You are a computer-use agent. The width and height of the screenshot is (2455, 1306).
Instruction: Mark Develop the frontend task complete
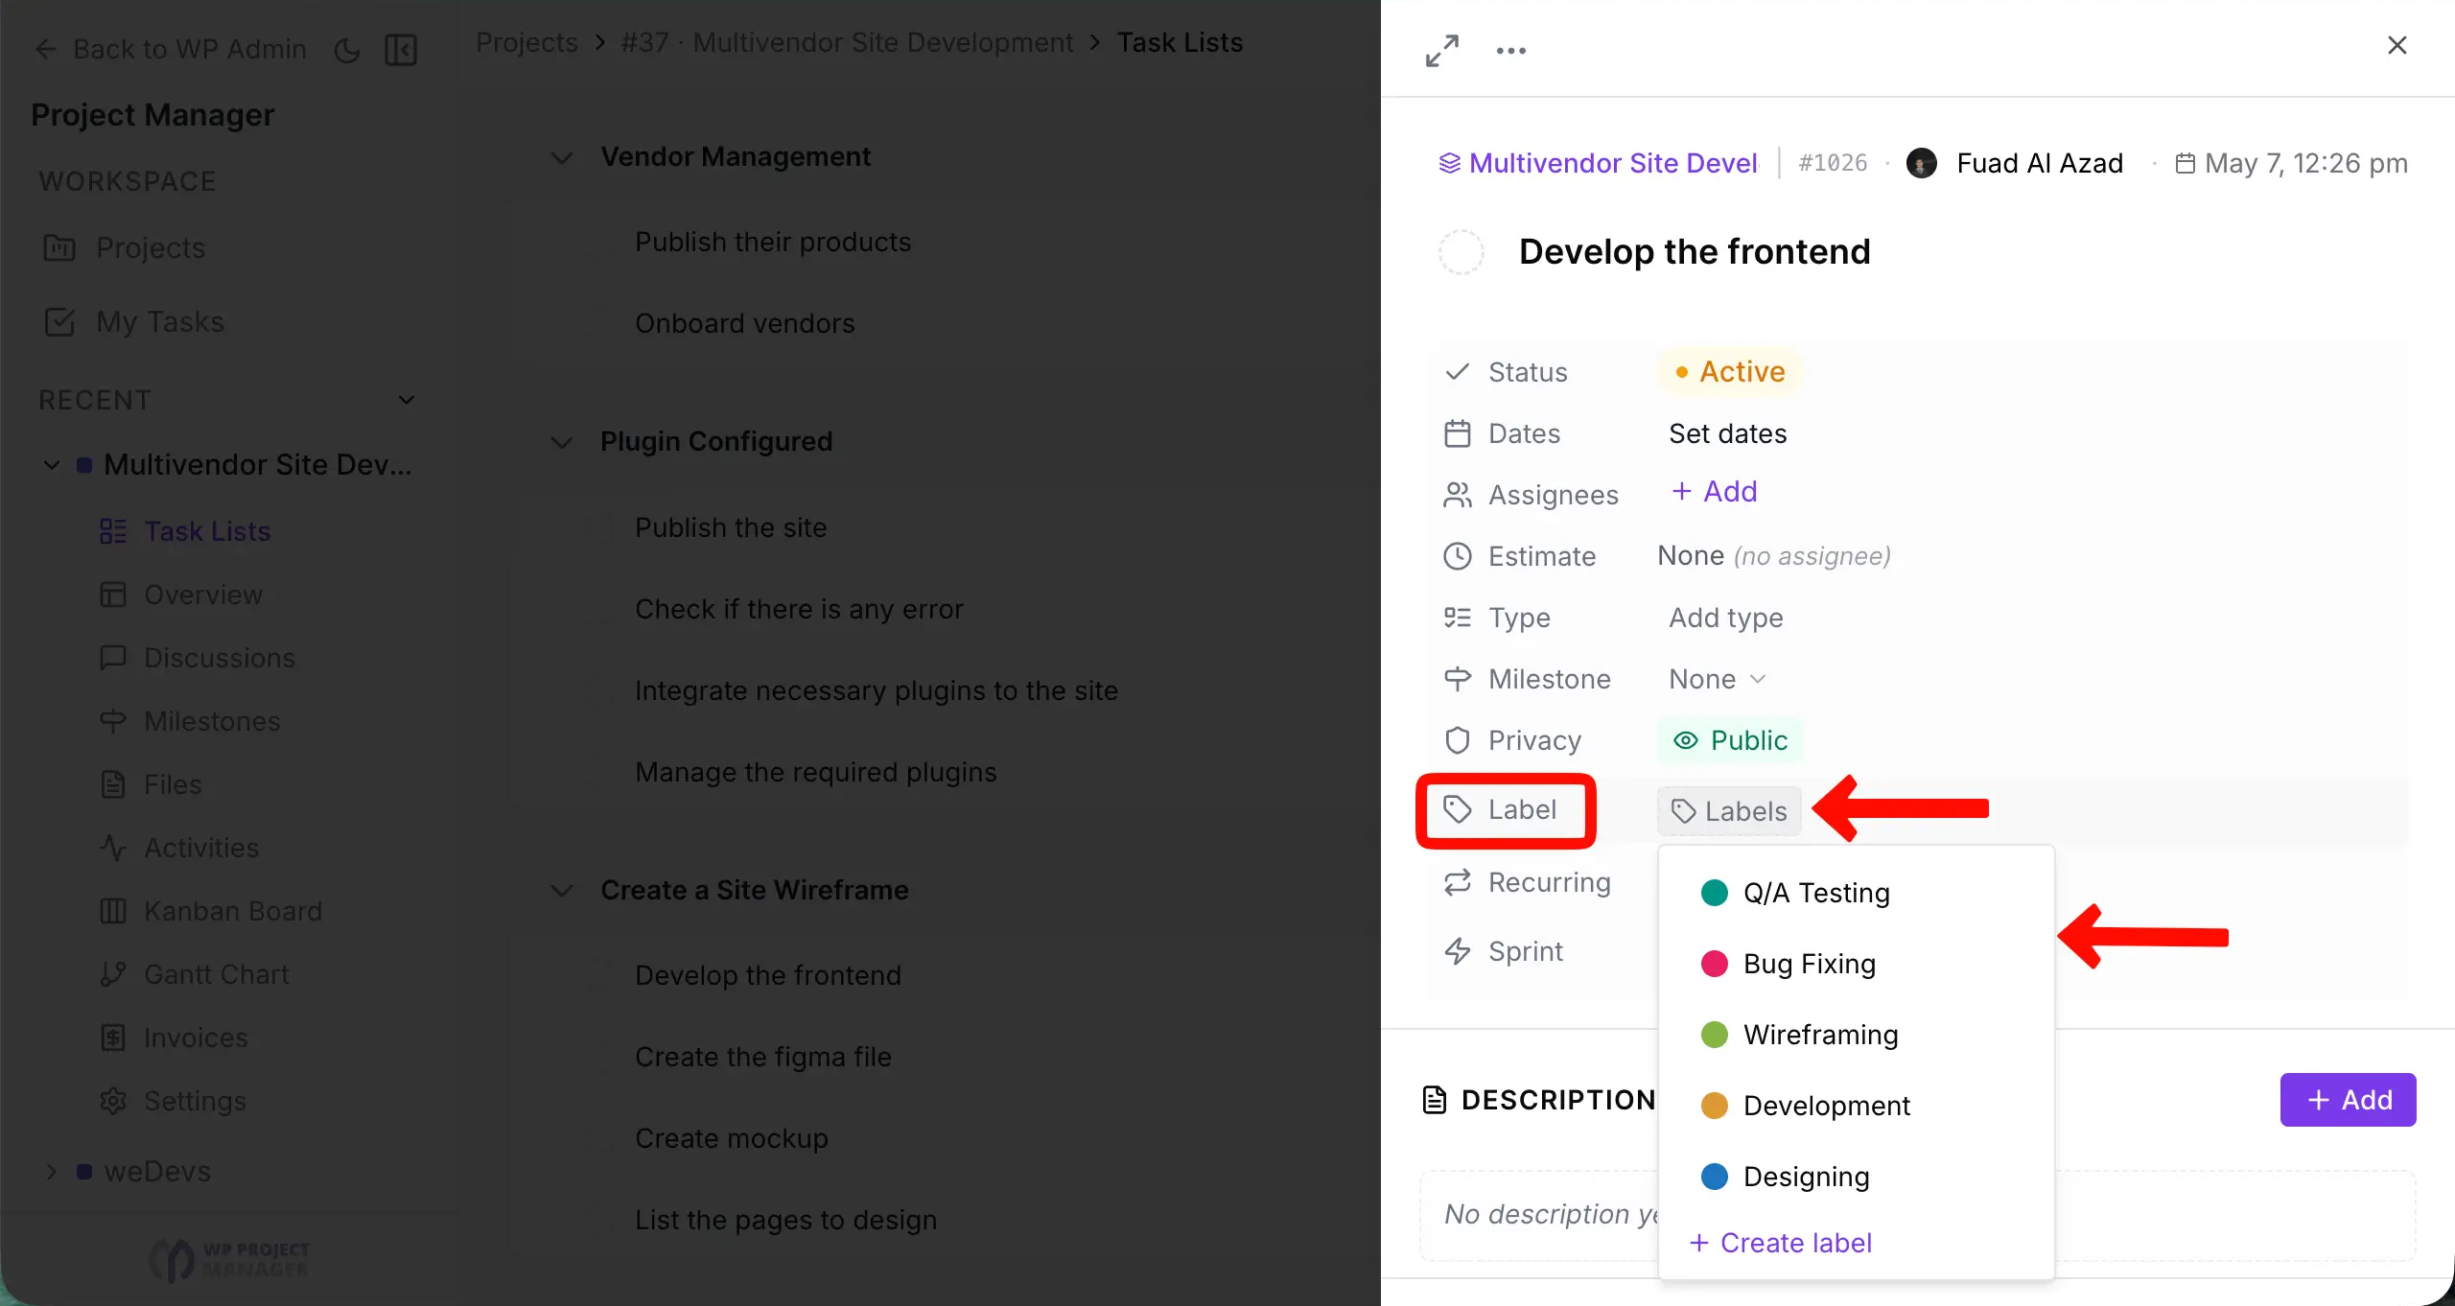(1461, 252)
